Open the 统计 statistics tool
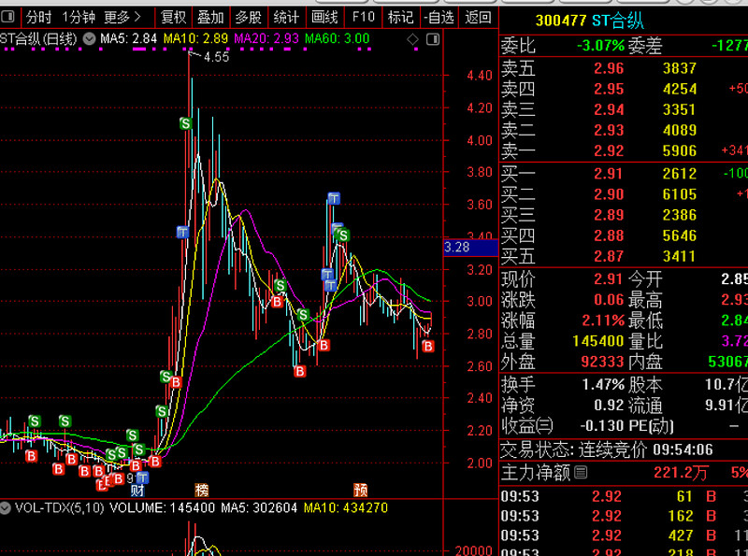748x556 pixels. coord(286,18)
